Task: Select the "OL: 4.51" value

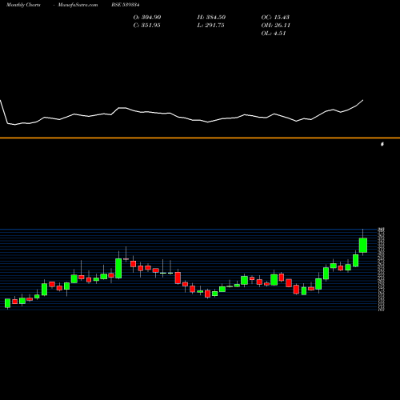Action: [x=274, y=34]
